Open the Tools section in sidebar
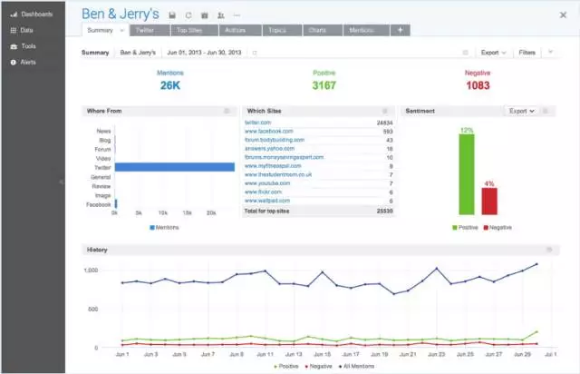This screenshot has height=374, width=580. (28, 45)
